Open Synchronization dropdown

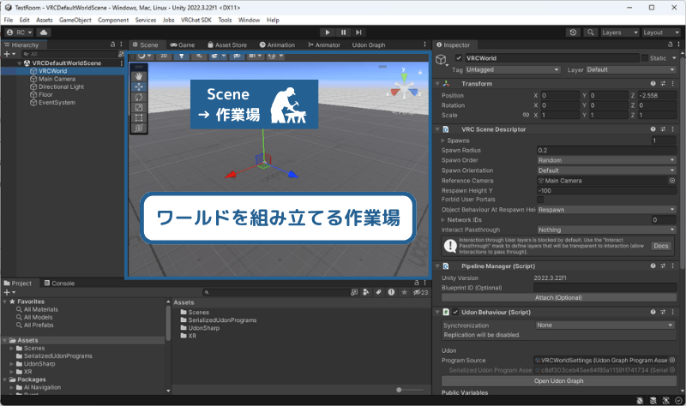[x=605, y=325]
